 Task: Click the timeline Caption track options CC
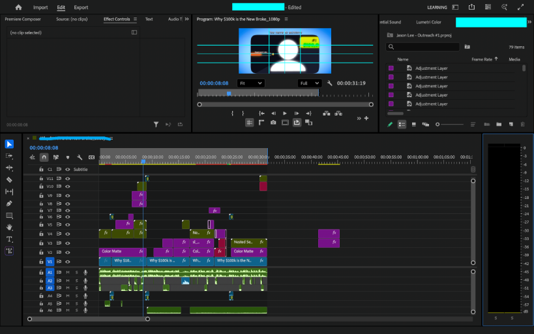92,157
